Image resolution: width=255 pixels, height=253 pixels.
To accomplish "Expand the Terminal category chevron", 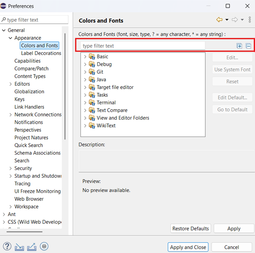I will click(85, 103).
